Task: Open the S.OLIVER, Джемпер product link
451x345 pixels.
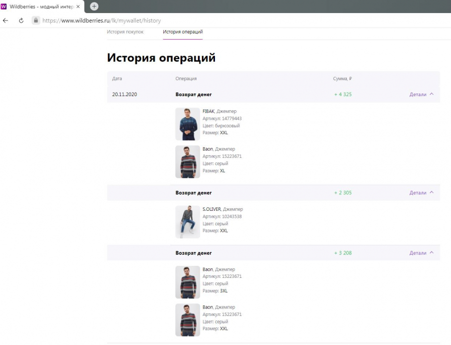Action: (222, 209)
